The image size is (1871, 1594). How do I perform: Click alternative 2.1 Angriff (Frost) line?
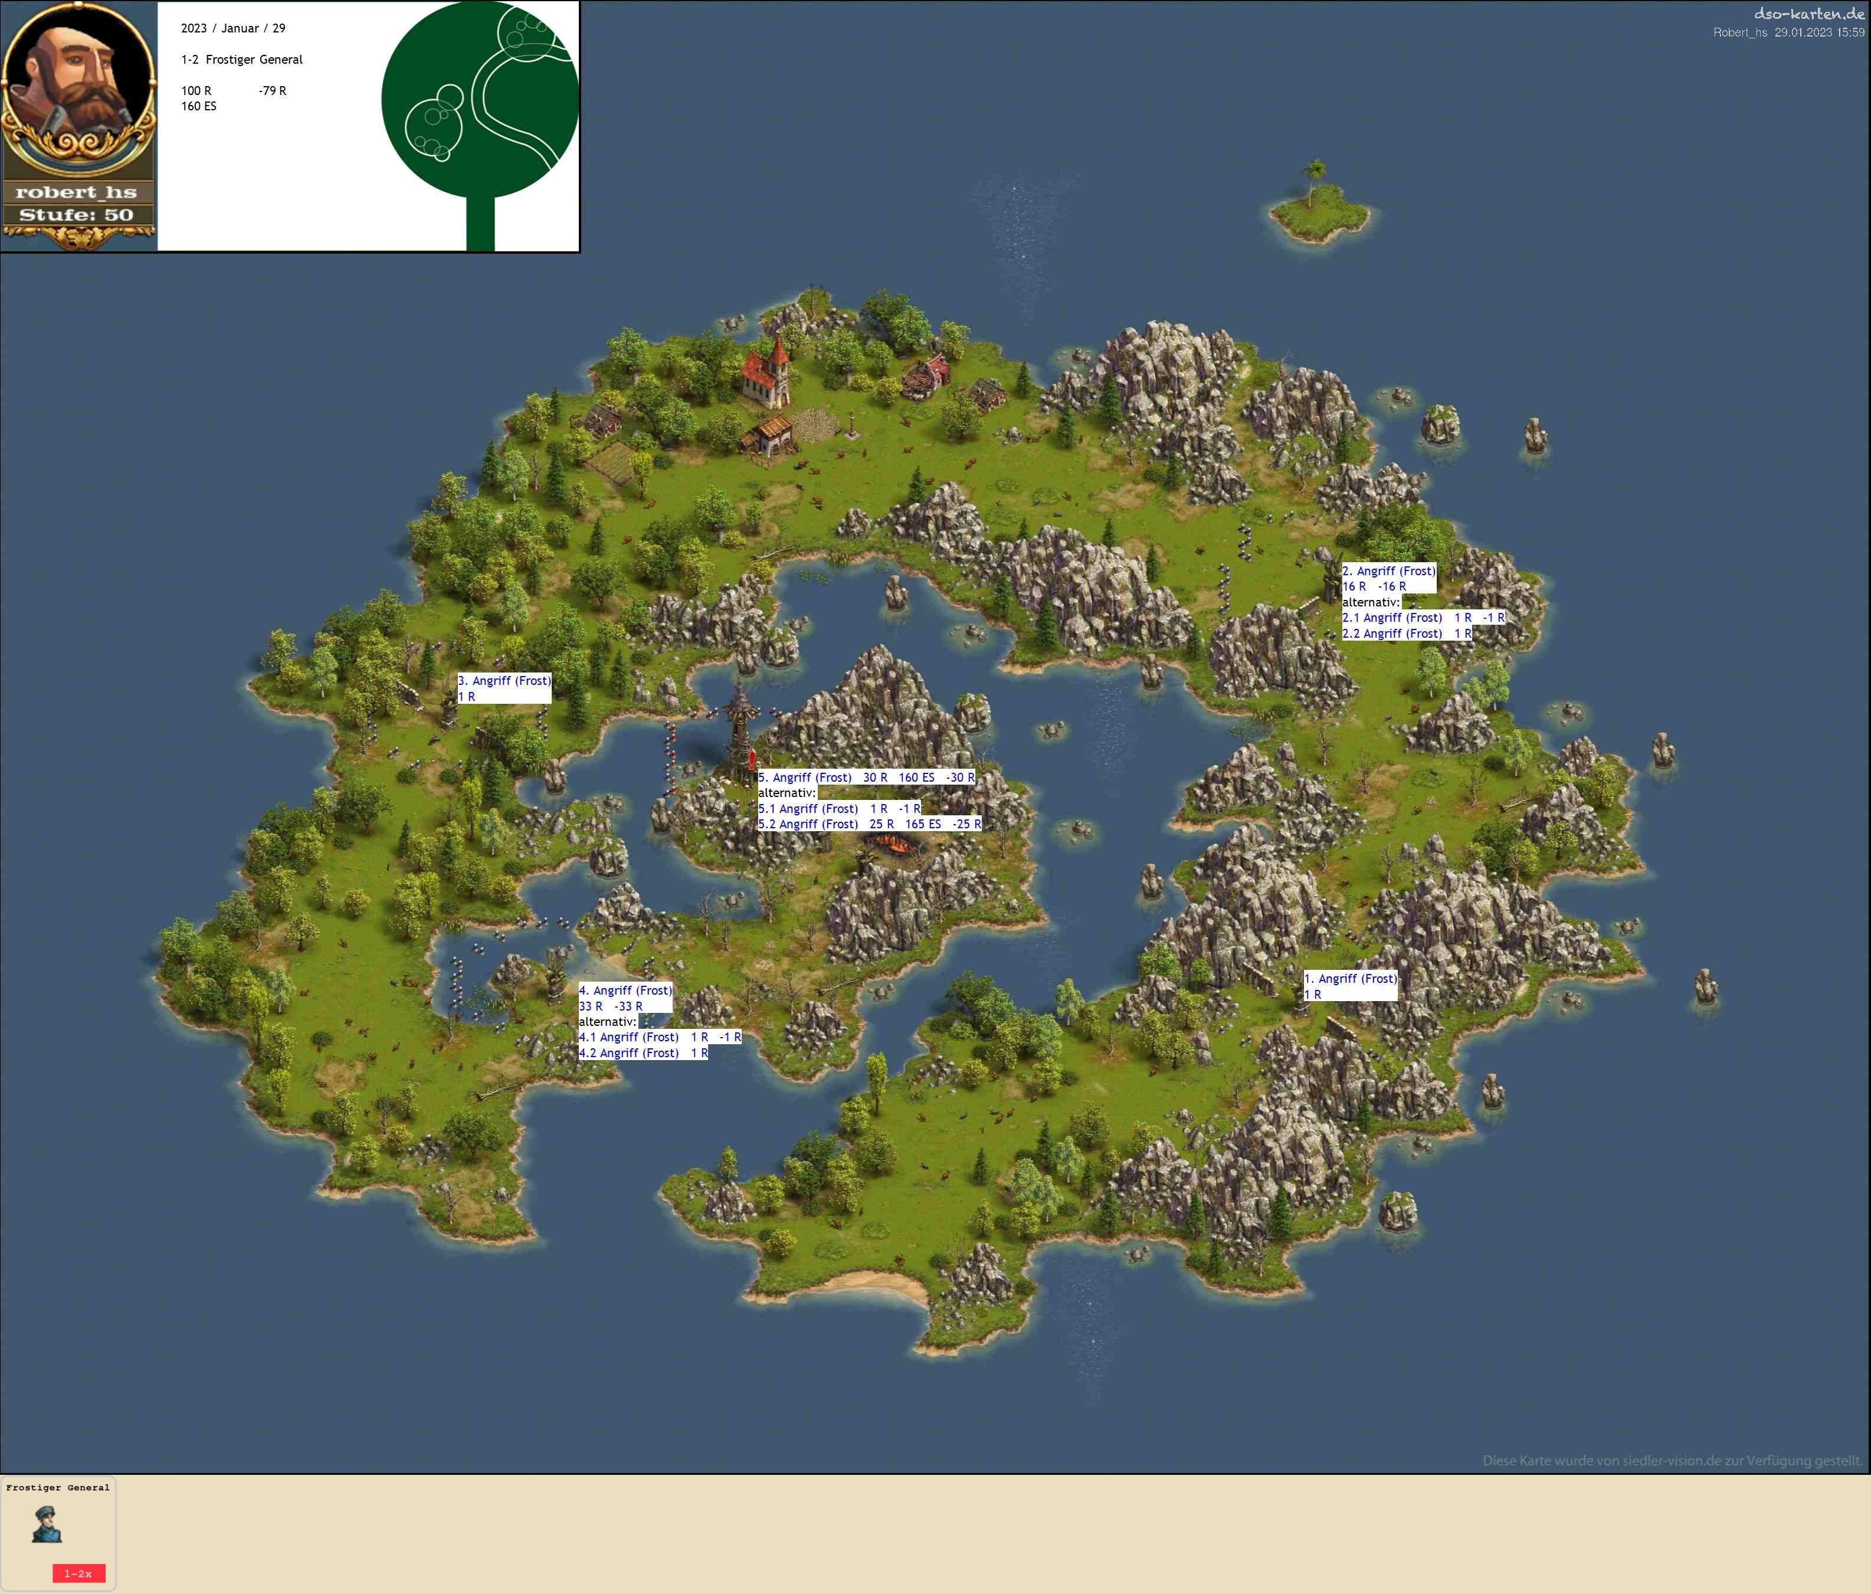click(1422, 618)
